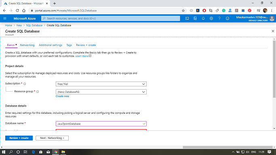Viewport: 276px width, 155px height.
Task: Switch to the Tags tab
Action: [x=69, y=45]
